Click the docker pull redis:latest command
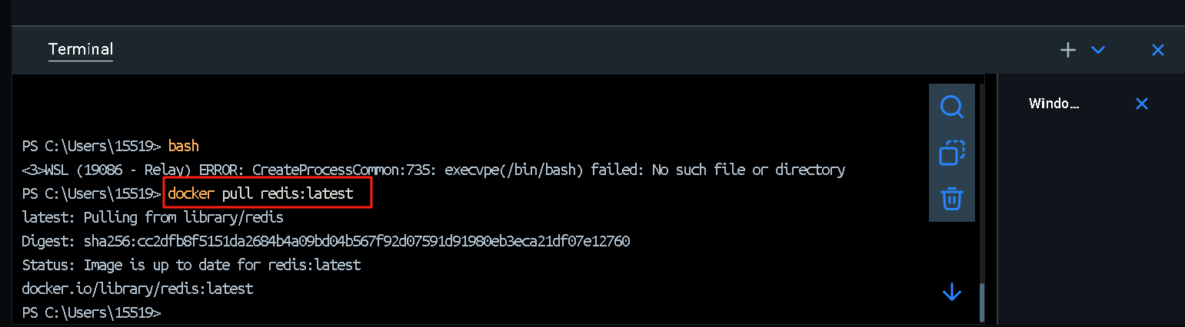Viewport: 1185px width, 327px height. (261, 193)
